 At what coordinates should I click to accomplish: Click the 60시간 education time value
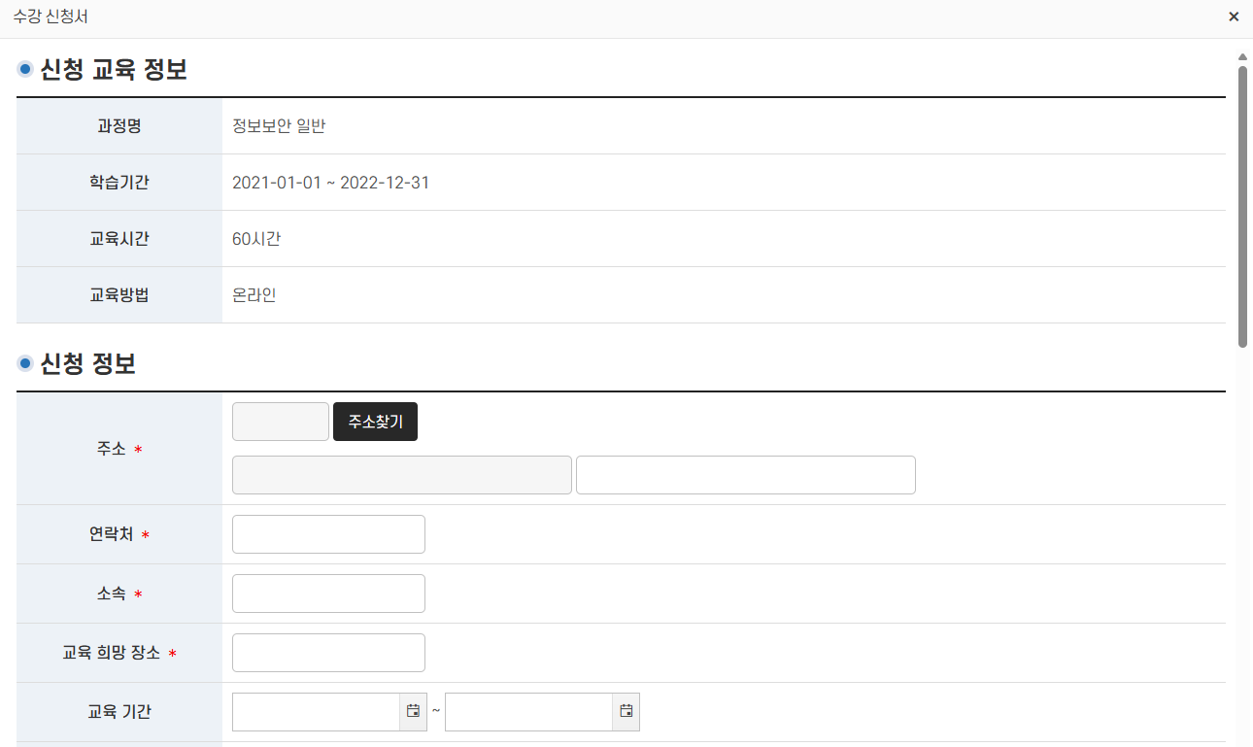[256, 239]
